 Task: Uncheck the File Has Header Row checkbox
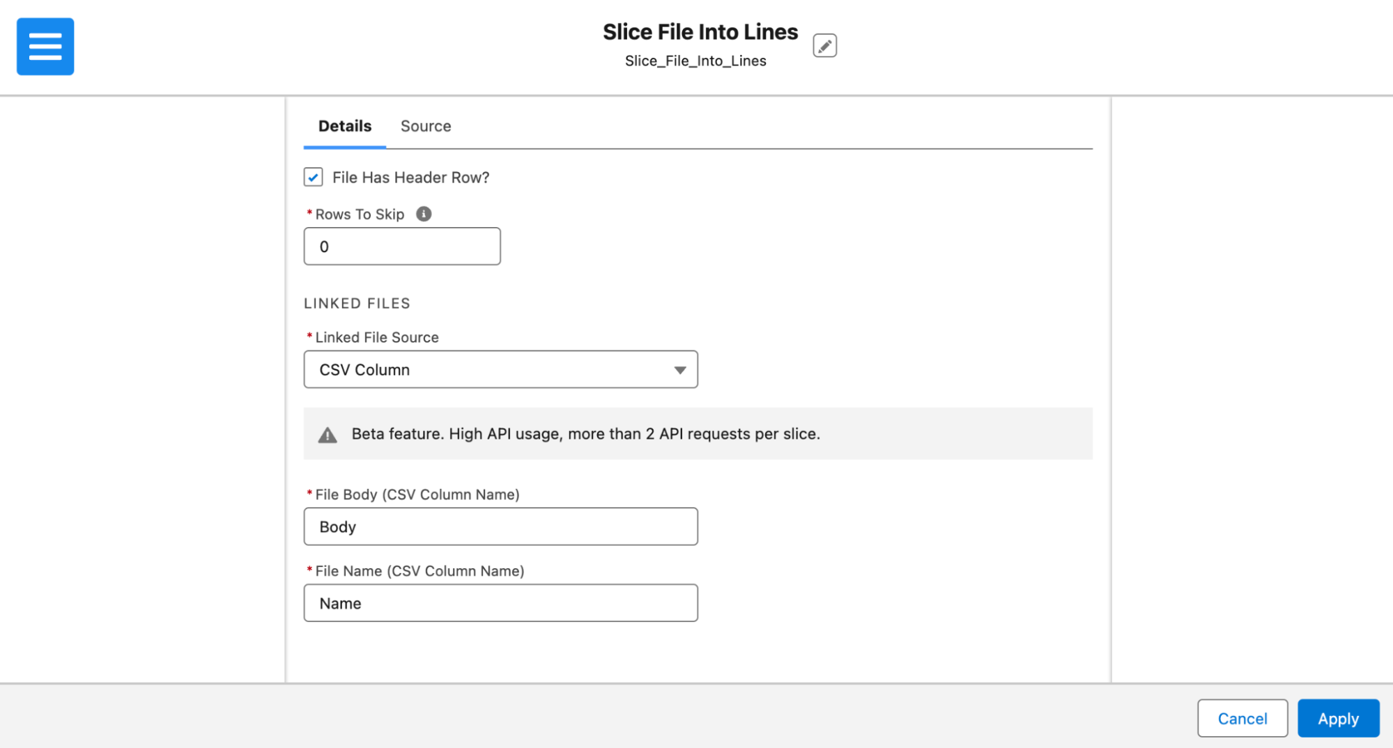click(x=313, y=177)
